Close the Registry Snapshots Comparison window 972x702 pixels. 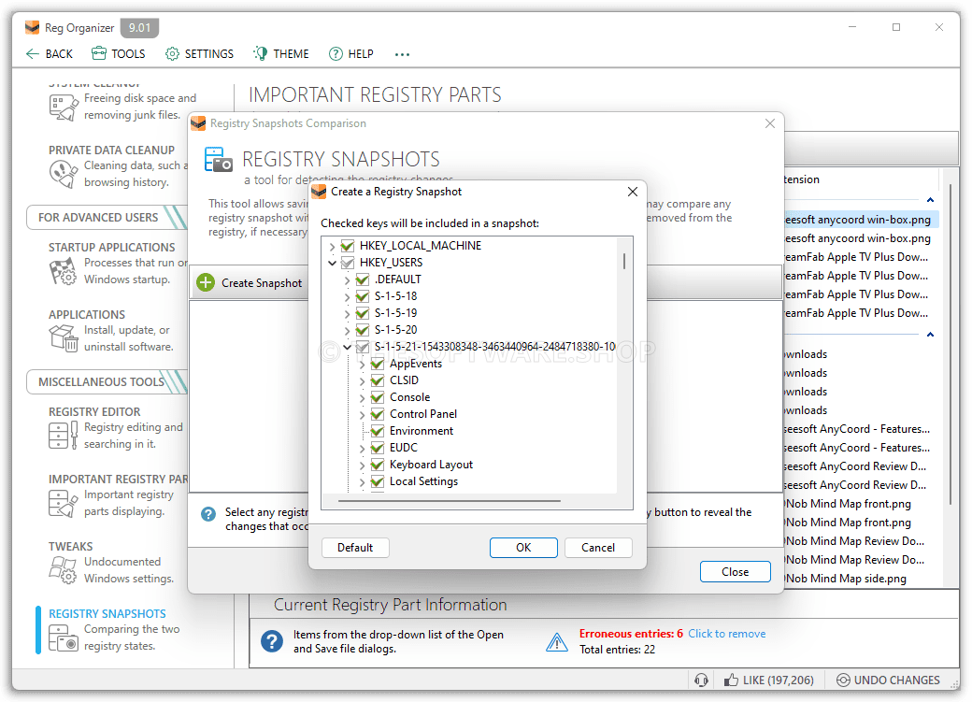pos(770,123)
